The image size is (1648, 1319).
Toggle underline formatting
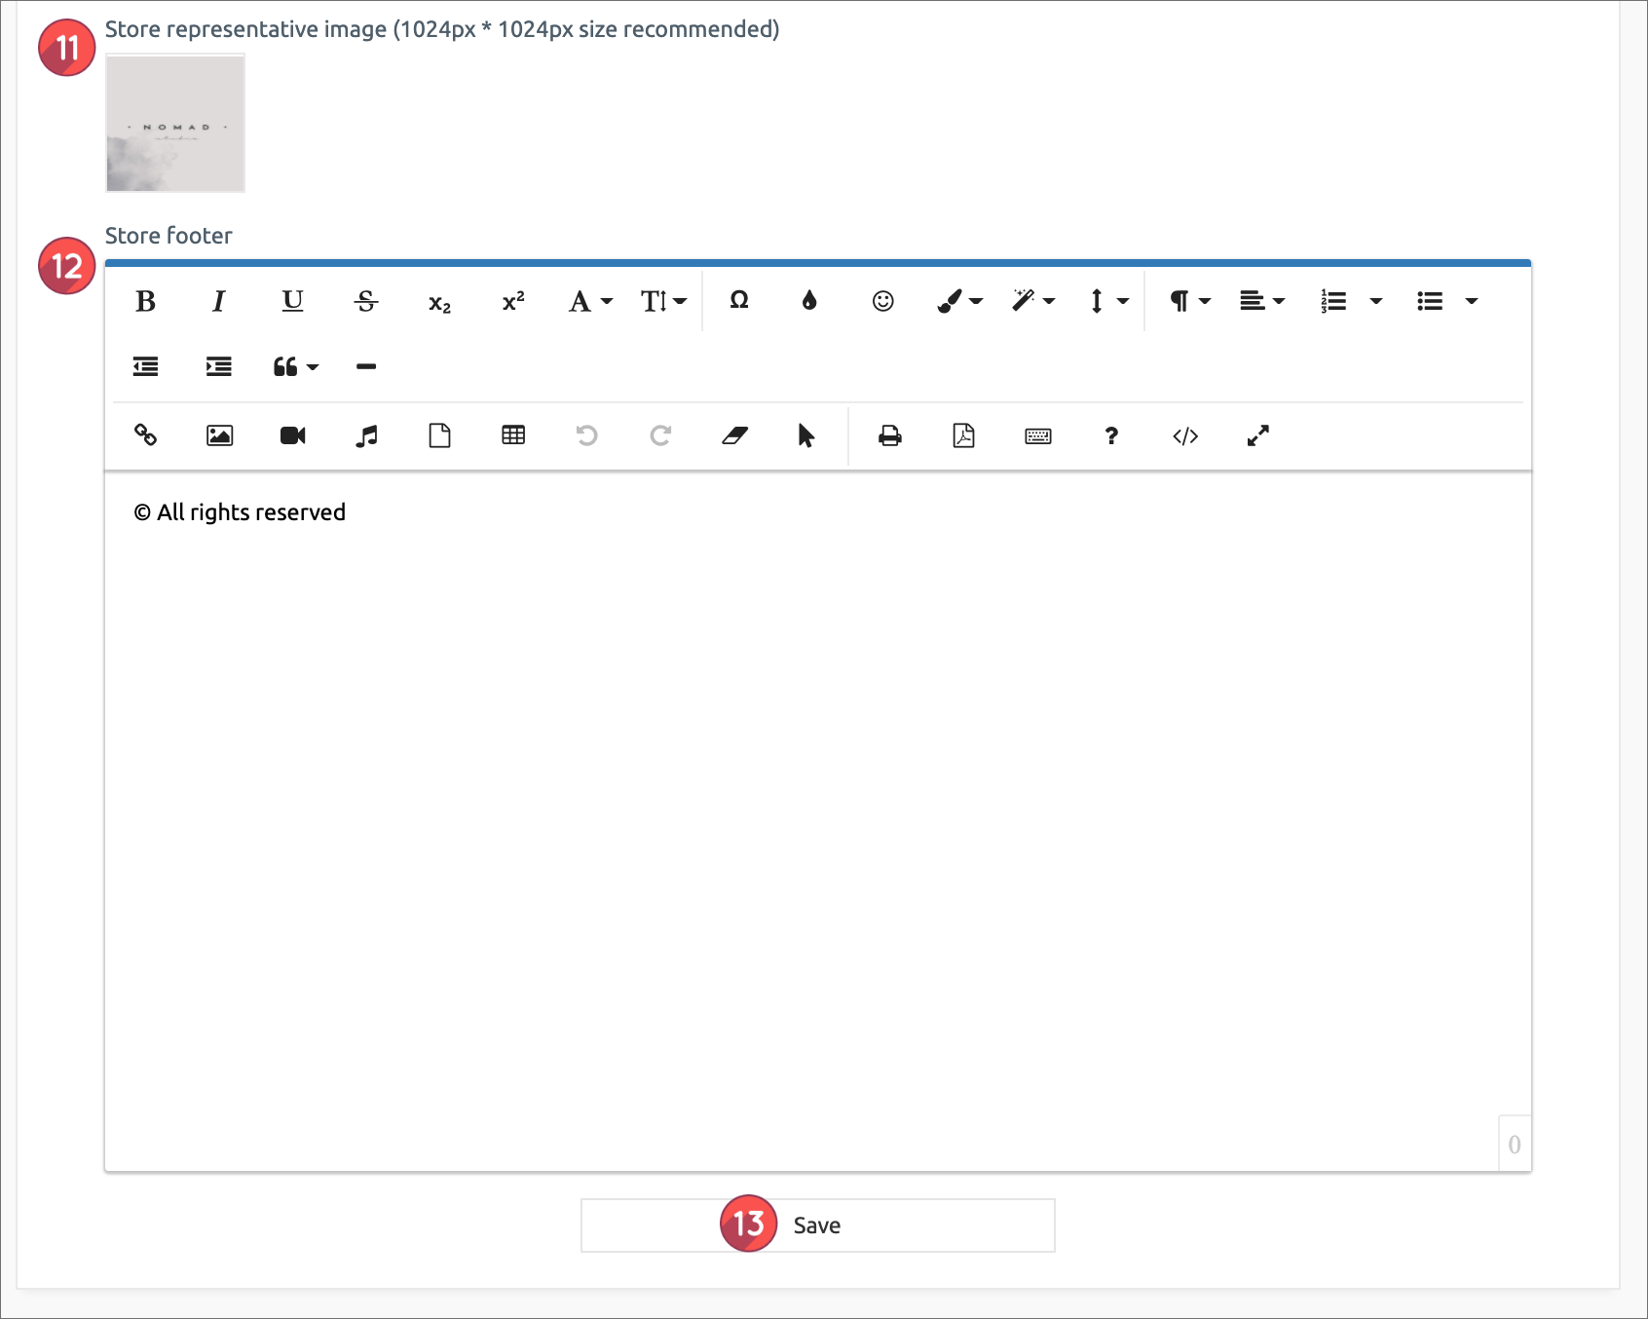pyautogui.click(x=292, y=302)
